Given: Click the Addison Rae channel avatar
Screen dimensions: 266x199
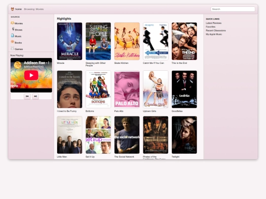Looking at the screenshot, I should pos(17,65).
